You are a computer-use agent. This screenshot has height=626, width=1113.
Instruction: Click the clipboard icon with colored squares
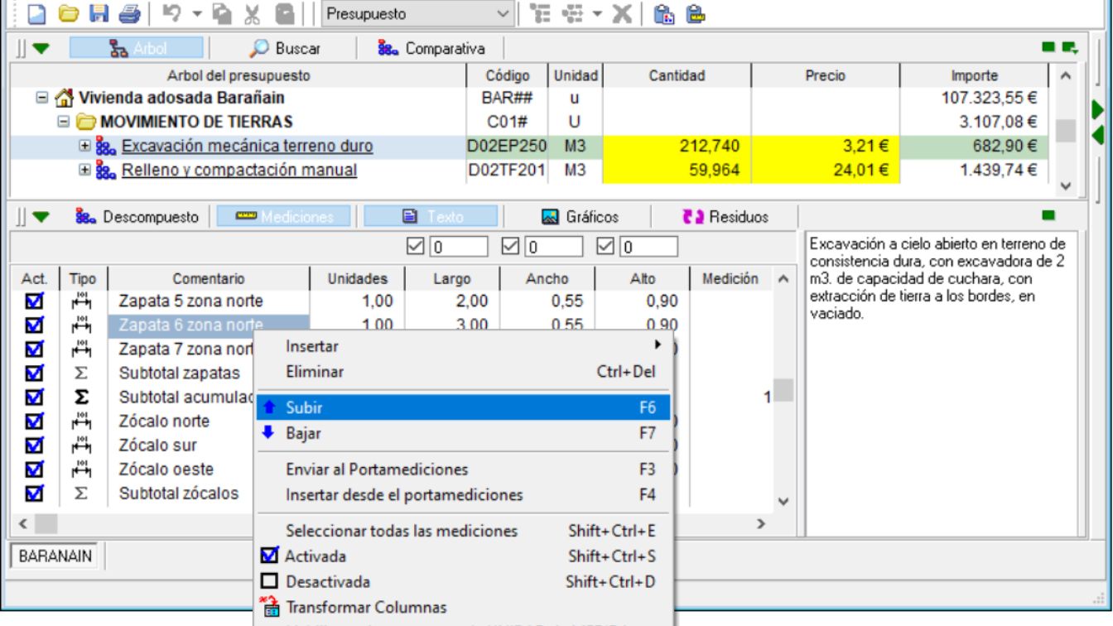coord(662,14)
